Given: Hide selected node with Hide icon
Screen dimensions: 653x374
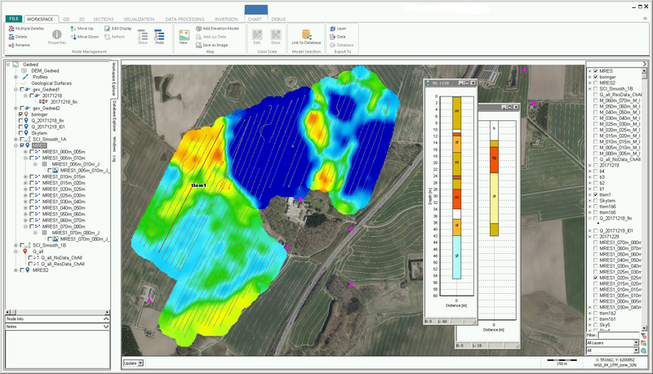Looking at the screenshot, I should pos(159,34).
